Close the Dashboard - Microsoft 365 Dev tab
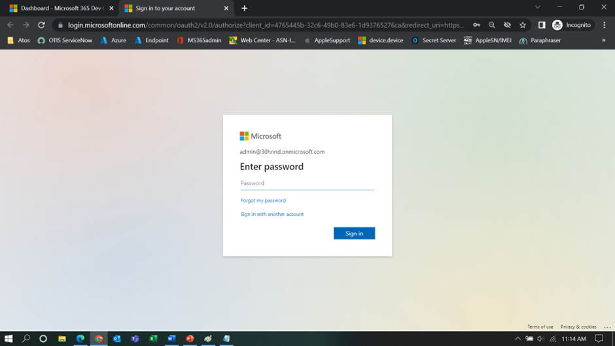 [x=111, y=9]
